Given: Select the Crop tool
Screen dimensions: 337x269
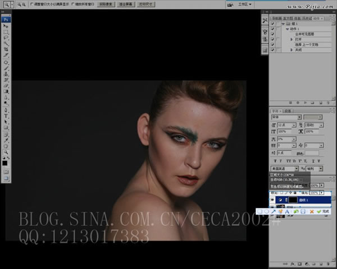Looking at the screenshot, I should pos(6,49).
